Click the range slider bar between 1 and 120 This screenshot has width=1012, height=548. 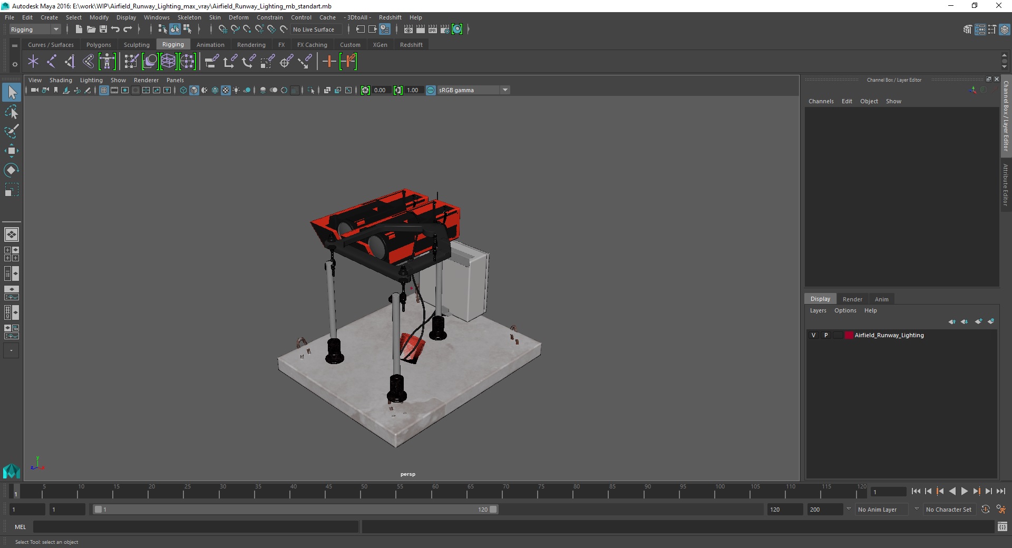click(x=295, y=510)
